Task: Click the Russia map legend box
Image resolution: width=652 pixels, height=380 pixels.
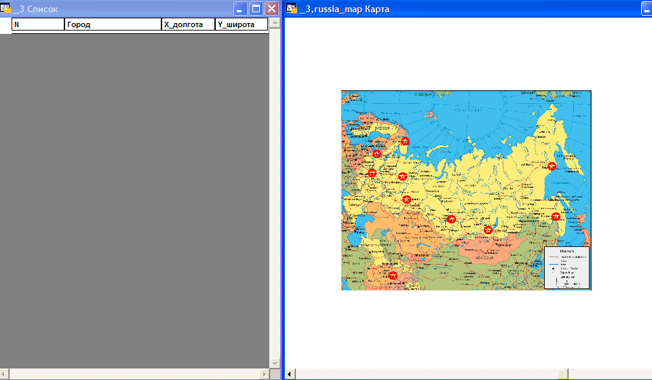Action: tap(567, 268)
